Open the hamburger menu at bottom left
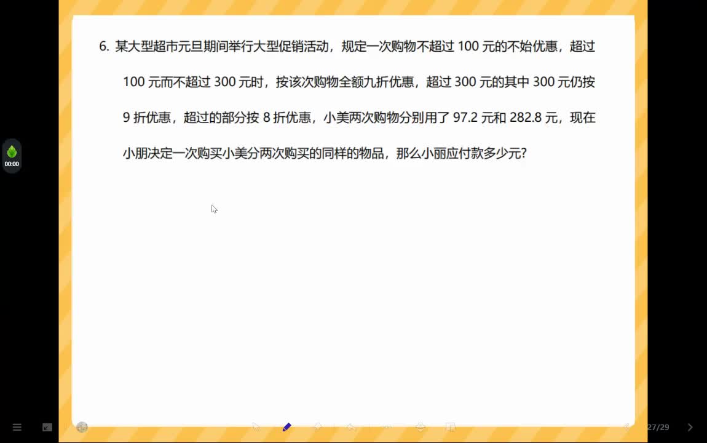The height and width of the screenshot is (443, 707). [x=17, y=427]
